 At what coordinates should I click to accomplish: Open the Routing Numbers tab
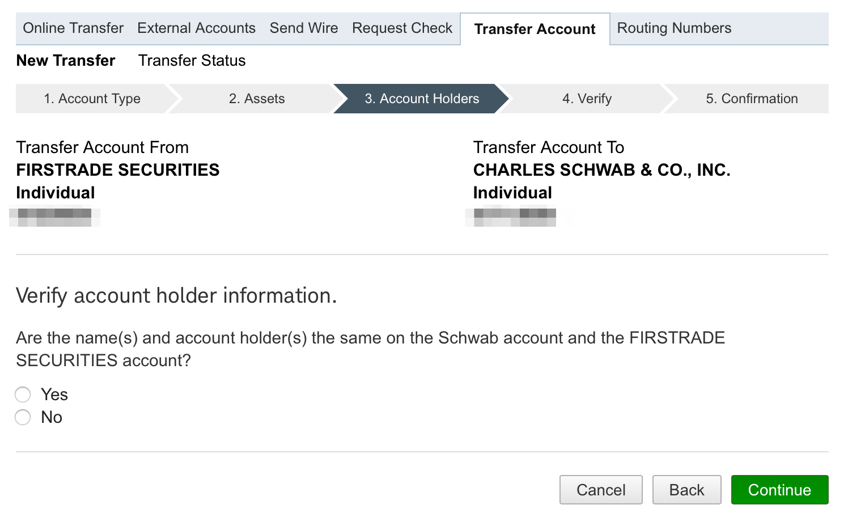(x=674, y=28)
